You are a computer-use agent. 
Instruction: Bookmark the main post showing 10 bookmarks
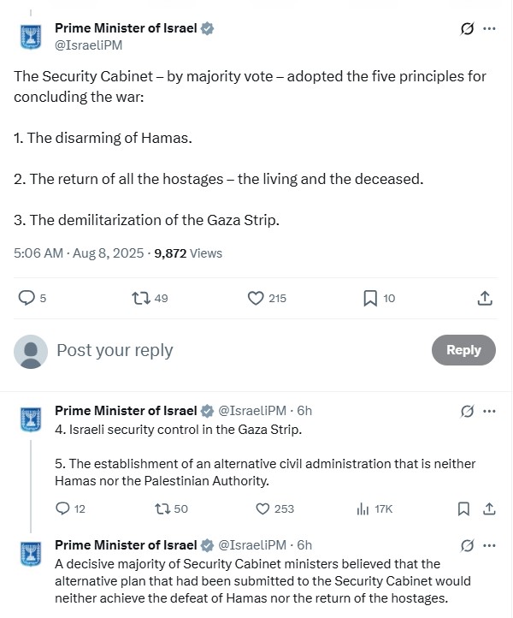[x=379, y=298]
